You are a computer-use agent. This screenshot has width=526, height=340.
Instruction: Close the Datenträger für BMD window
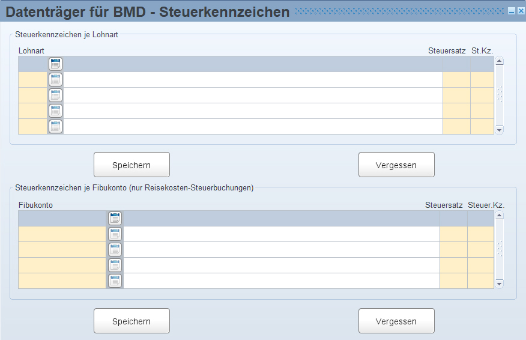[521, 11]
